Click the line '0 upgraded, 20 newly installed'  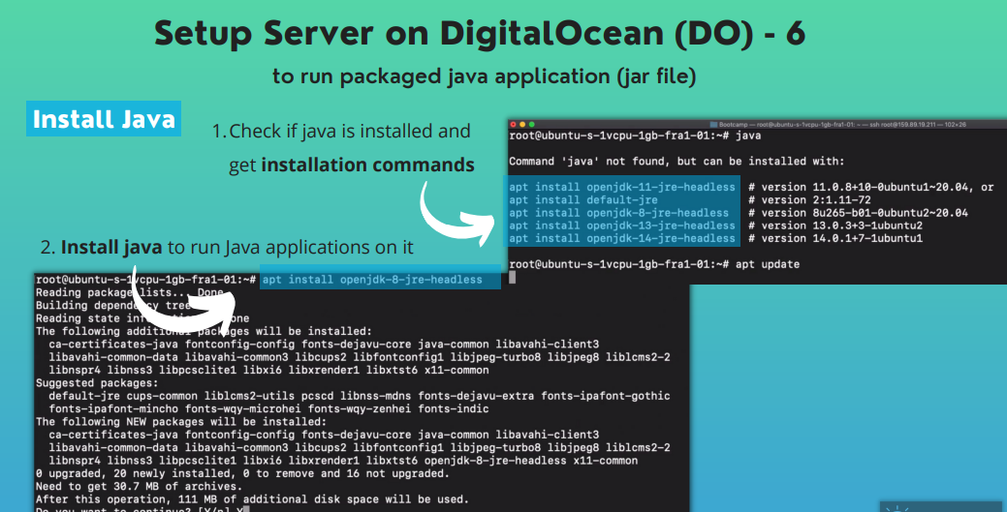pos(242,473)
